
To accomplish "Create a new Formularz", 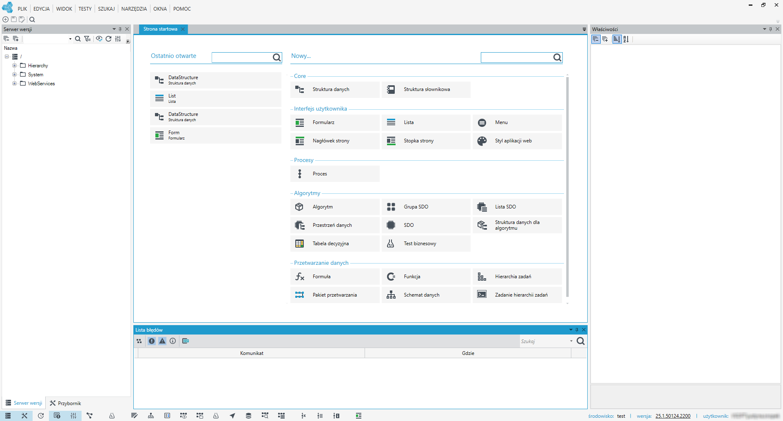I will coord(335,122).
